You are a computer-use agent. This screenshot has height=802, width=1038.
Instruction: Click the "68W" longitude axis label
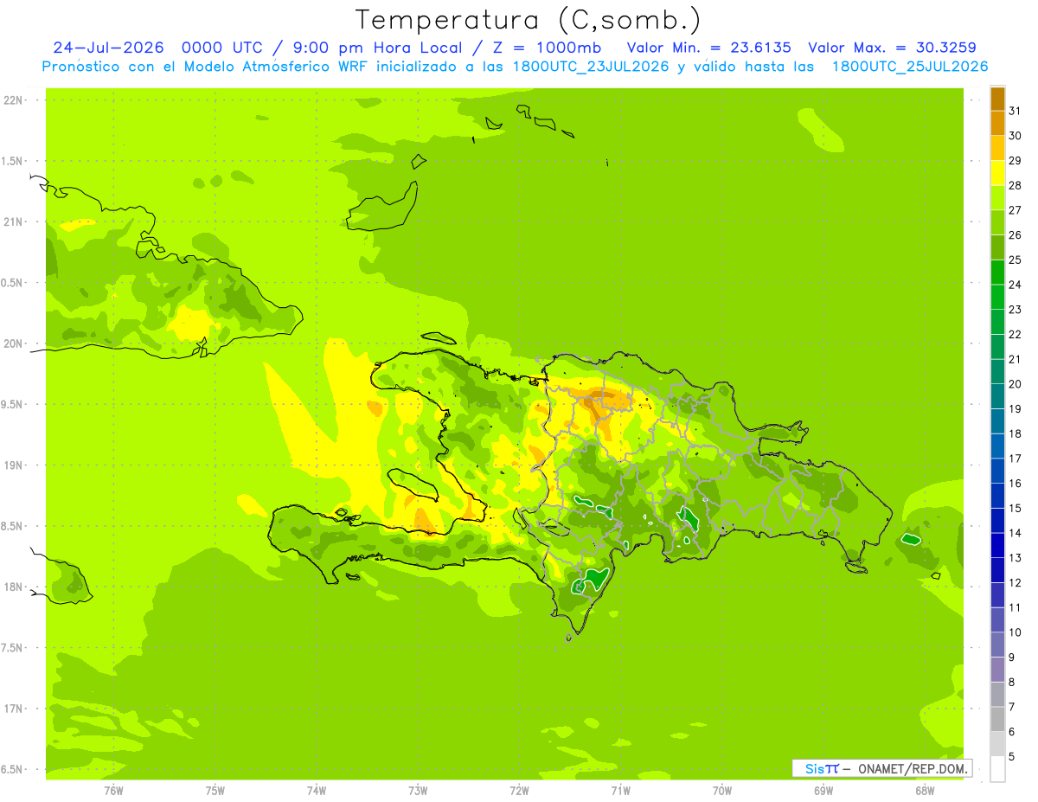[x=925, y=790]
